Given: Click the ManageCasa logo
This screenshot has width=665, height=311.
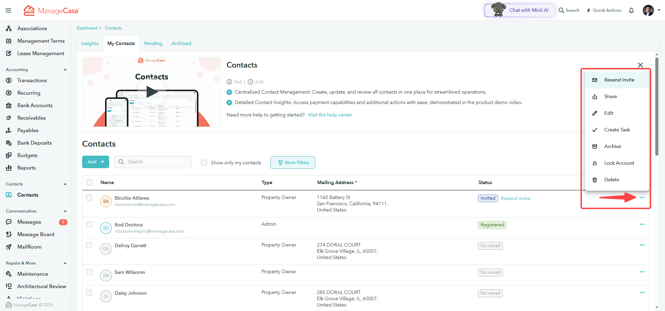Looking at the screenshot, I should click(x=51, y=10).
